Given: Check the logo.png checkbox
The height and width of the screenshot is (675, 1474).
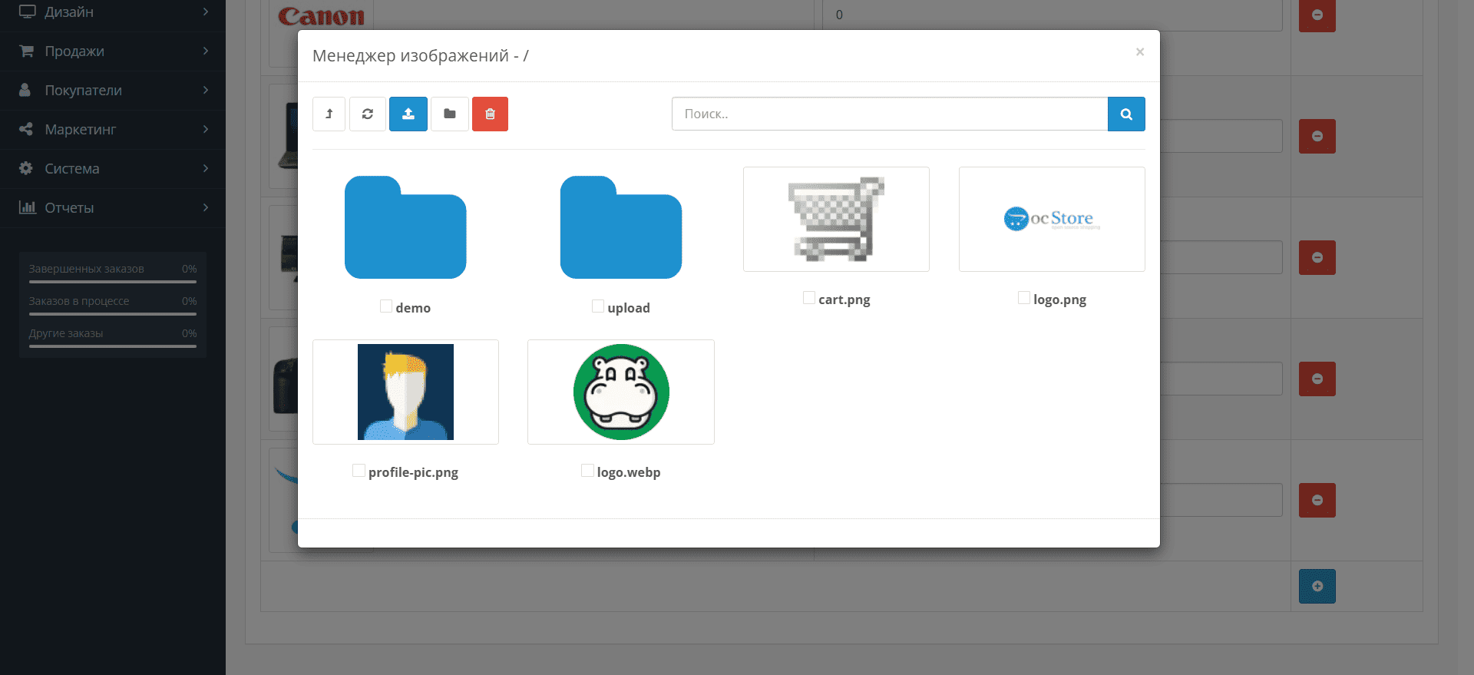Looking at the screenshot, I should click(x=1024, y=297).
